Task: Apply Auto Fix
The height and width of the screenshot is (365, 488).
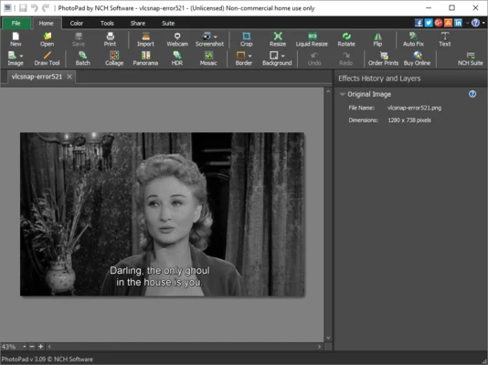Action: point(413,39)
